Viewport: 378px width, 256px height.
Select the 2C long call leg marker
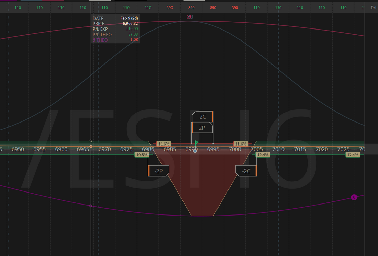(202, 117)
